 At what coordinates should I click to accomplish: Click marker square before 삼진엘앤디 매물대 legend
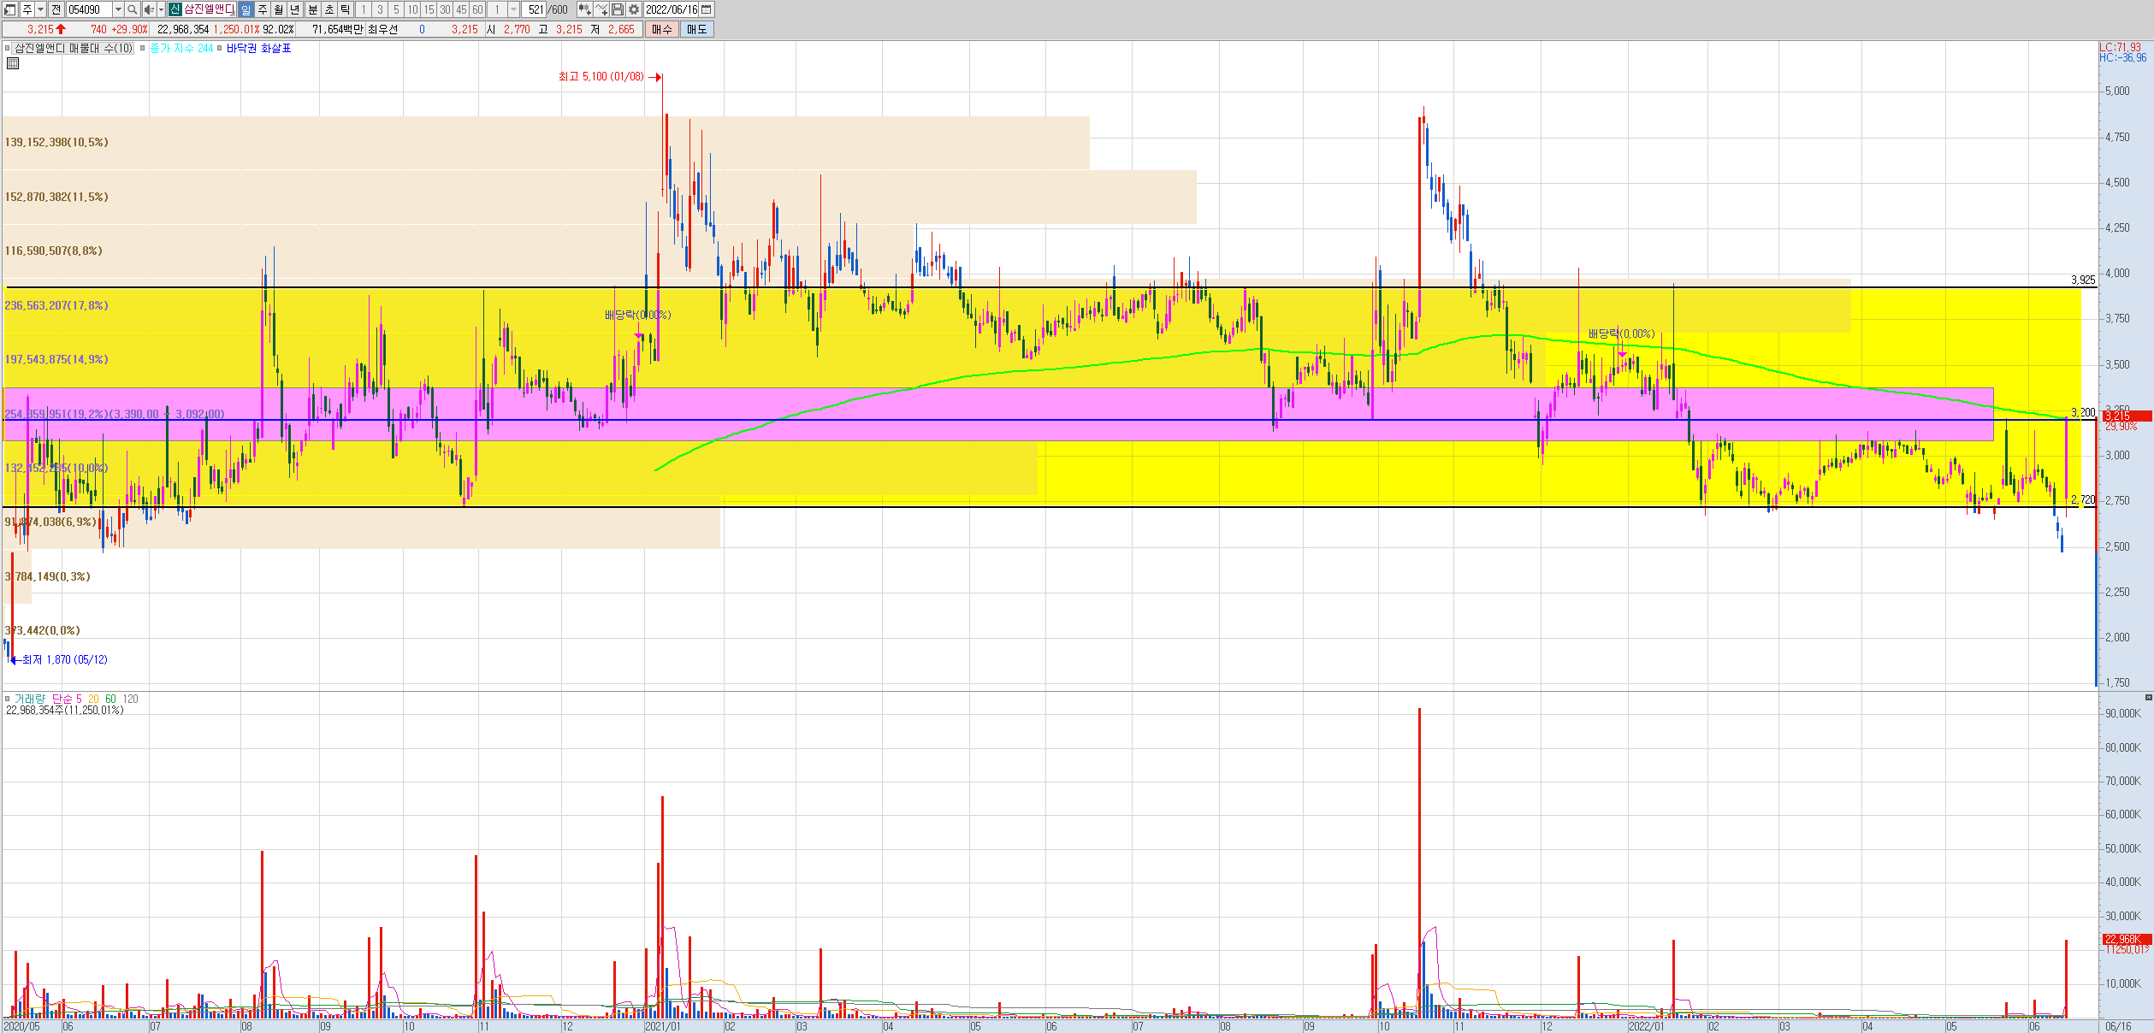[7, 48]
